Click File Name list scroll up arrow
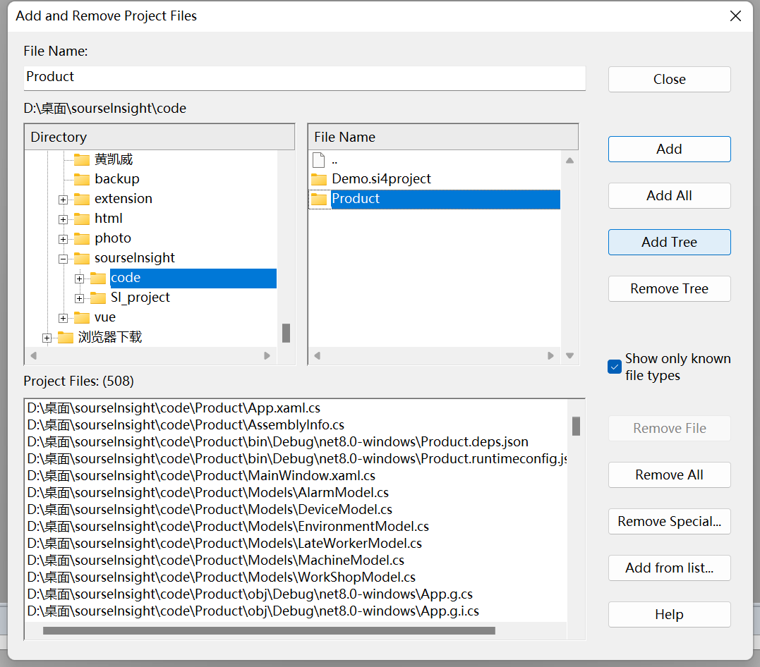This screenshot has width=760, height=667. 570,160
